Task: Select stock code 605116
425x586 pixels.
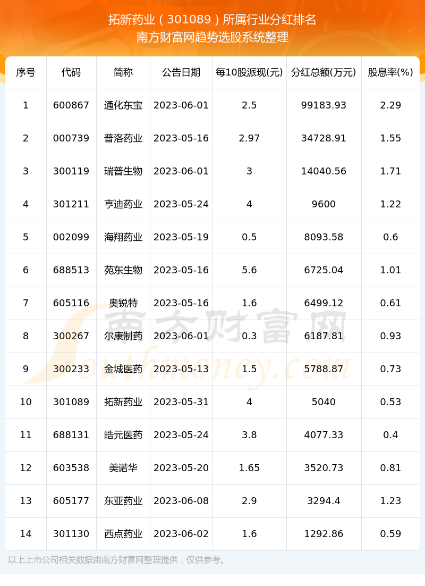Action: coord(71,303)
